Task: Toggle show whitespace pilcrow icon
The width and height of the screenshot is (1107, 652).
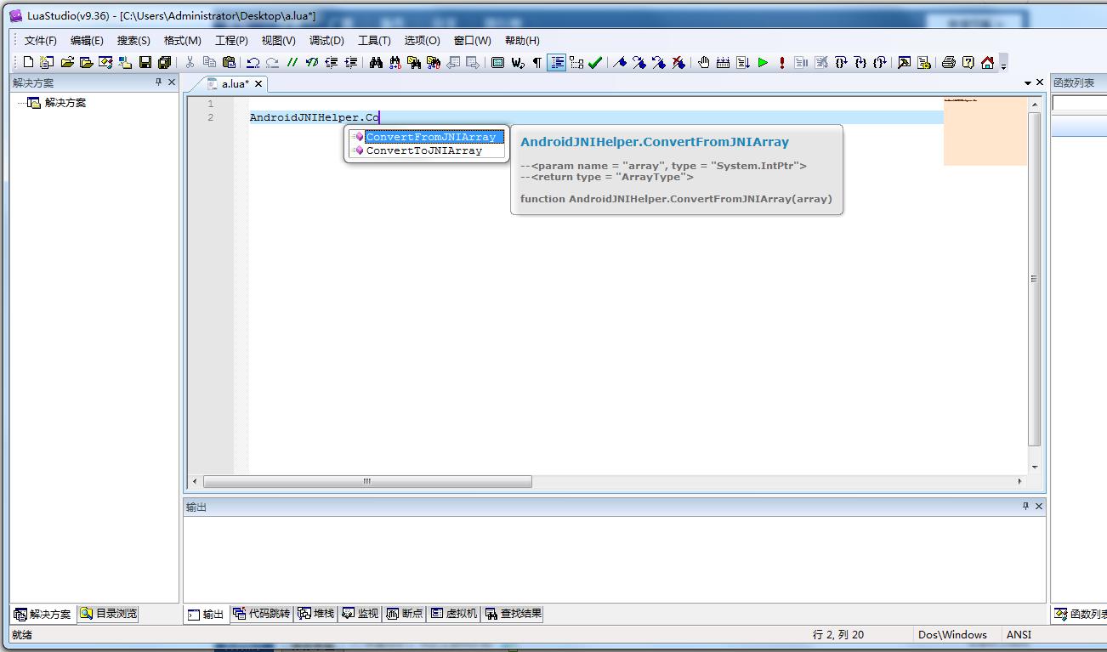Action: tap(537, 62)
